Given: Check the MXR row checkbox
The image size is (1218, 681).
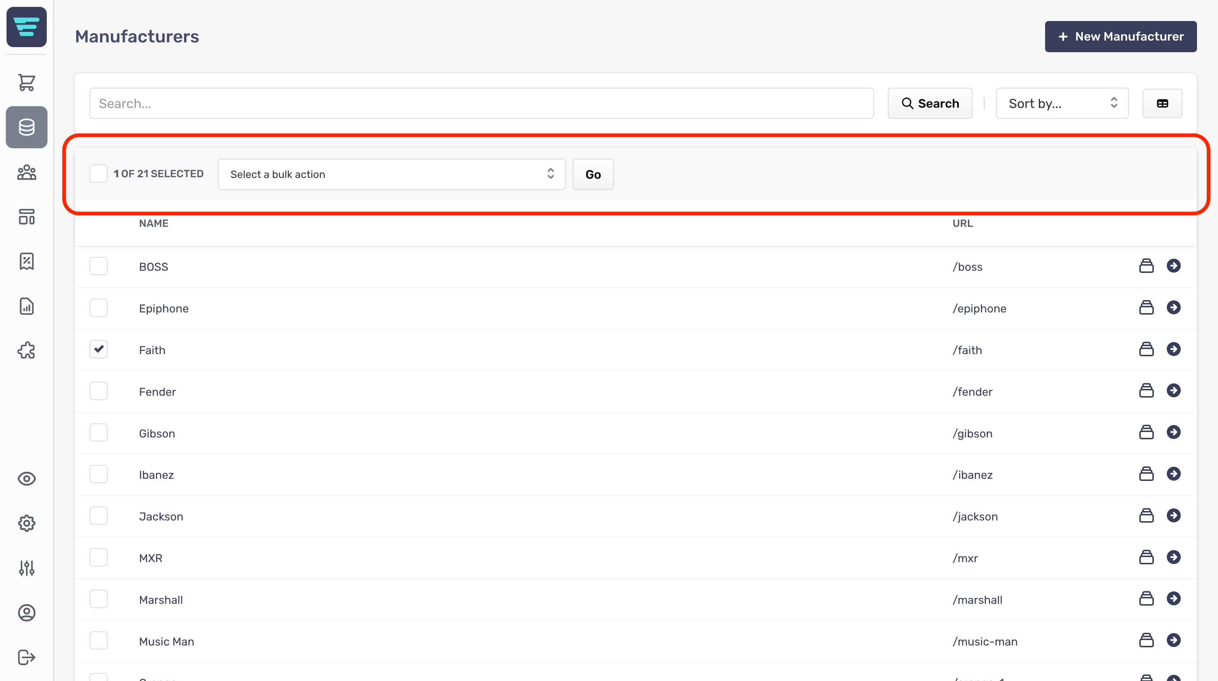Looking at the screenshot, I should tap(98, 557).
